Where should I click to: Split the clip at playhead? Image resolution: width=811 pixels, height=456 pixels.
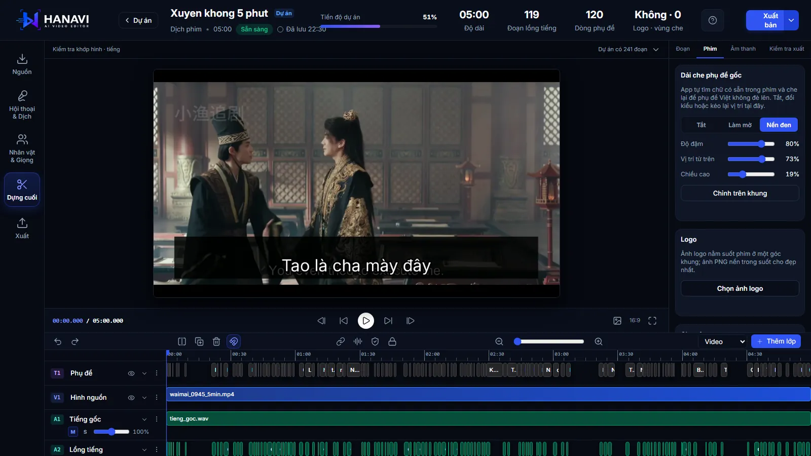coord(182,341)
